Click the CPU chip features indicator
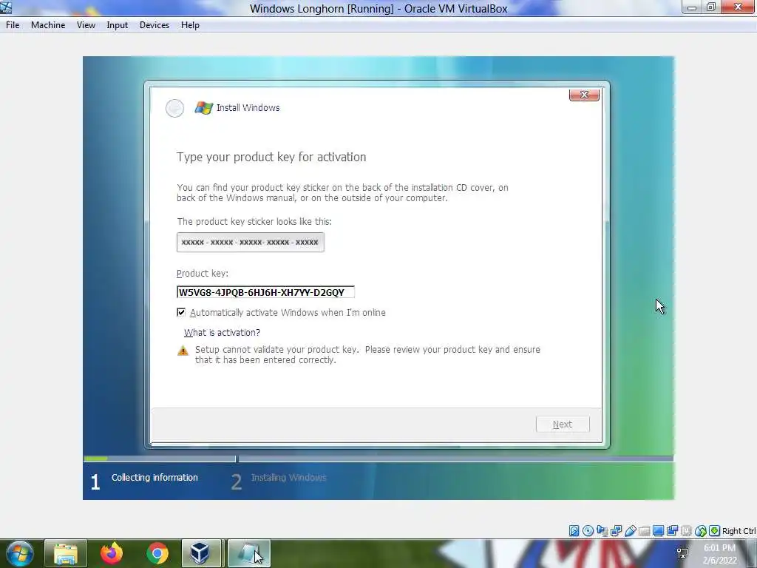Screen dimensions: 757x568 pos(686,531)
